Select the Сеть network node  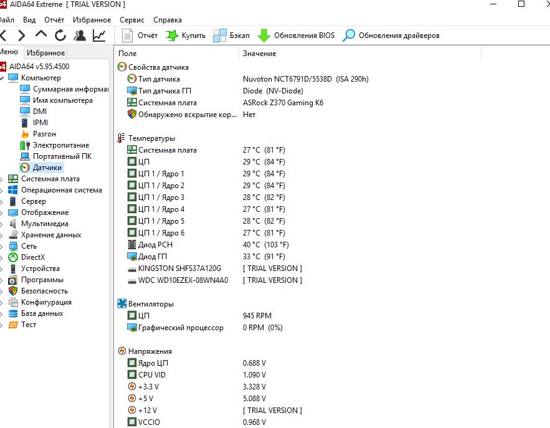(x=29, y=246)
